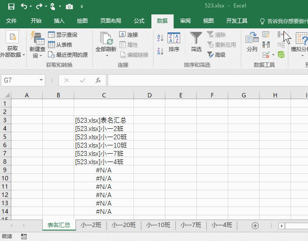Image resolution: width=308 pixels, height=241 pixels.
Task: Switch to the 小一20班 sheet tab
Action: (x=124, y=225)
